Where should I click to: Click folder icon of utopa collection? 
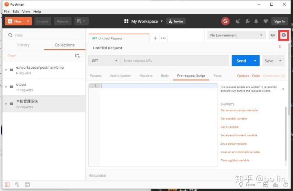coord(11,87)
